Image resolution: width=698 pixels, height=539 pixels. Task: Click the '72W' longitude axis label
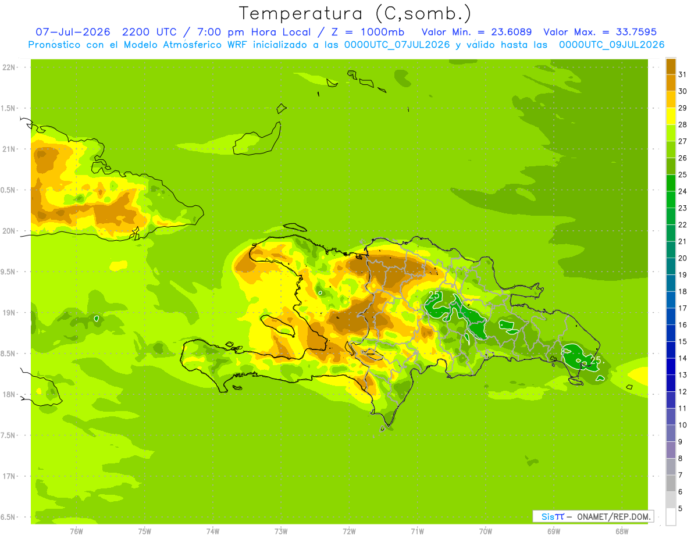point(349,531)
